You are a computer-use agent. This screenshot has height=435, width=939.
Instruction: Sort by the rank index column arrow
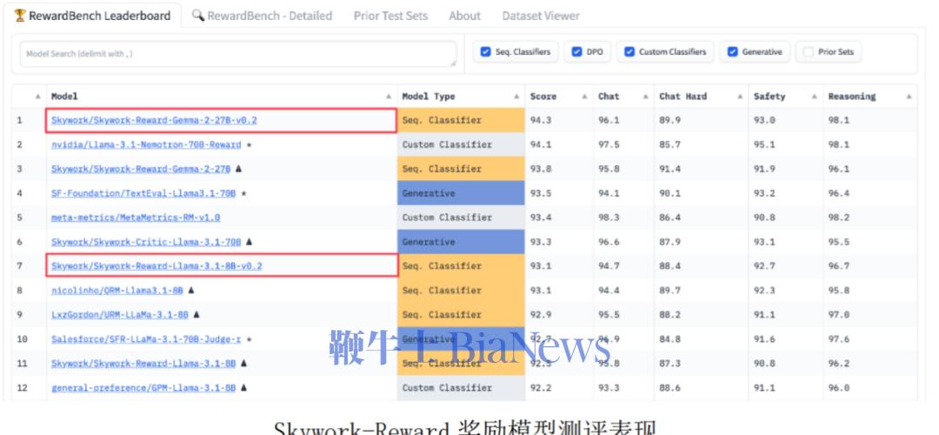coord(38,97)
